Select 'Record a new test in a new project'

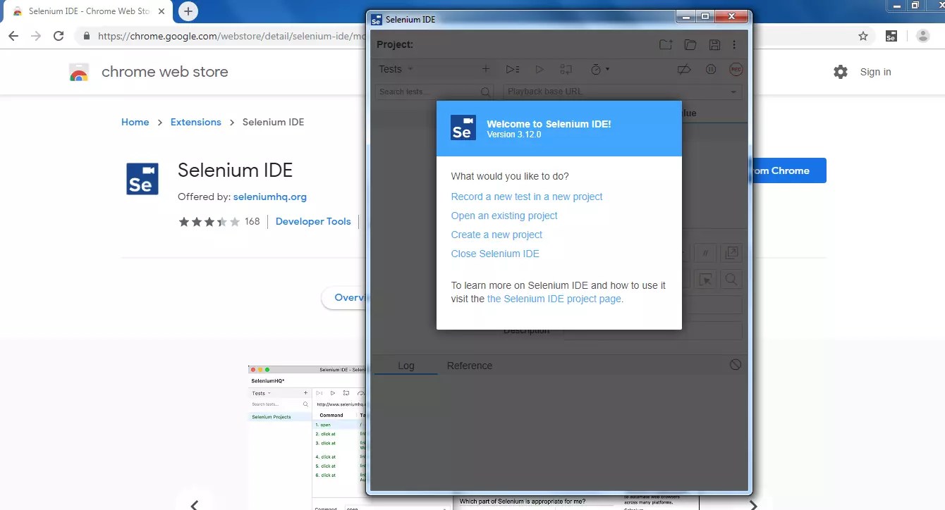[526, 197]
